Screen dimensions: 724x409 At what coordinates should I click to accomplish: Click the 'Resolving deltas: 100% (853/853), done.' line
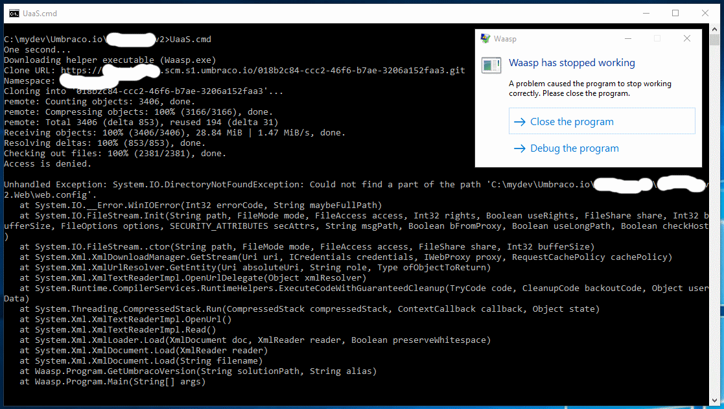pyautogui.click(x=104, y=143)
